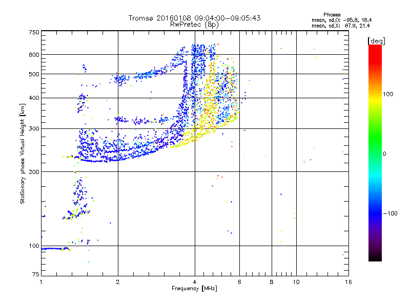Click the '400' y-axis tick label

pos(34,98)
